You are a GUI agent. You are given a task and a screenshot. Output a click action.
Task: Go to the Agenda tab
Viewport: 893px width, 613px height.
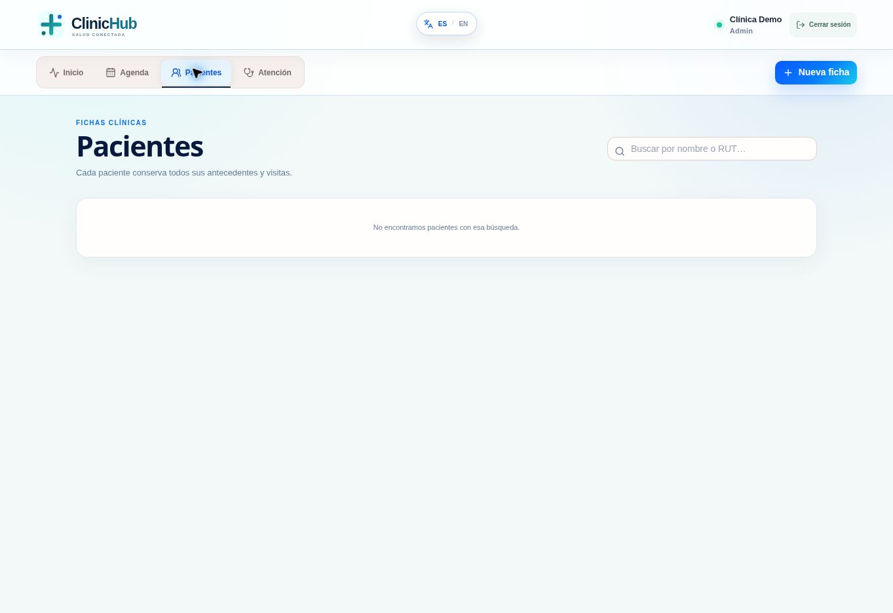127,73
